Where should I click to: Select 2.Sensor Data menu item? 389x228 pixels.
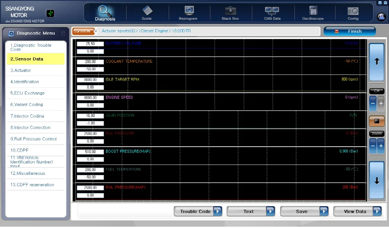[36, 59]
